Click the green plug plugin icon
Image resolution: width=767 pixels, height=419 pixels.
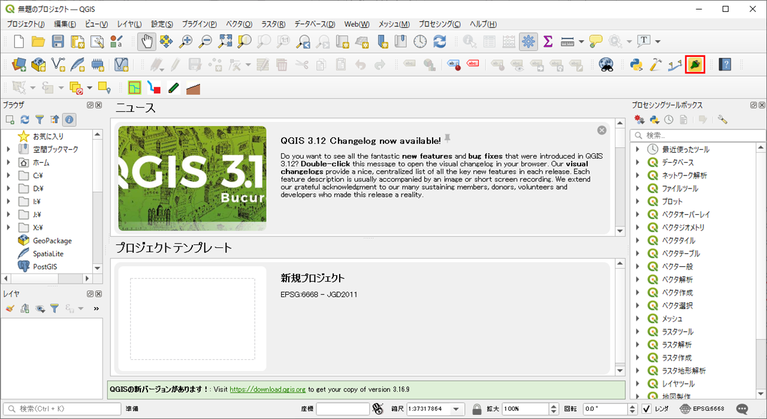[695, 64]
